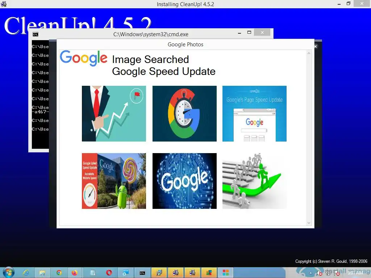
Task: Open the Google's Page Speed Update thumbnail
Action: [254, 113]
